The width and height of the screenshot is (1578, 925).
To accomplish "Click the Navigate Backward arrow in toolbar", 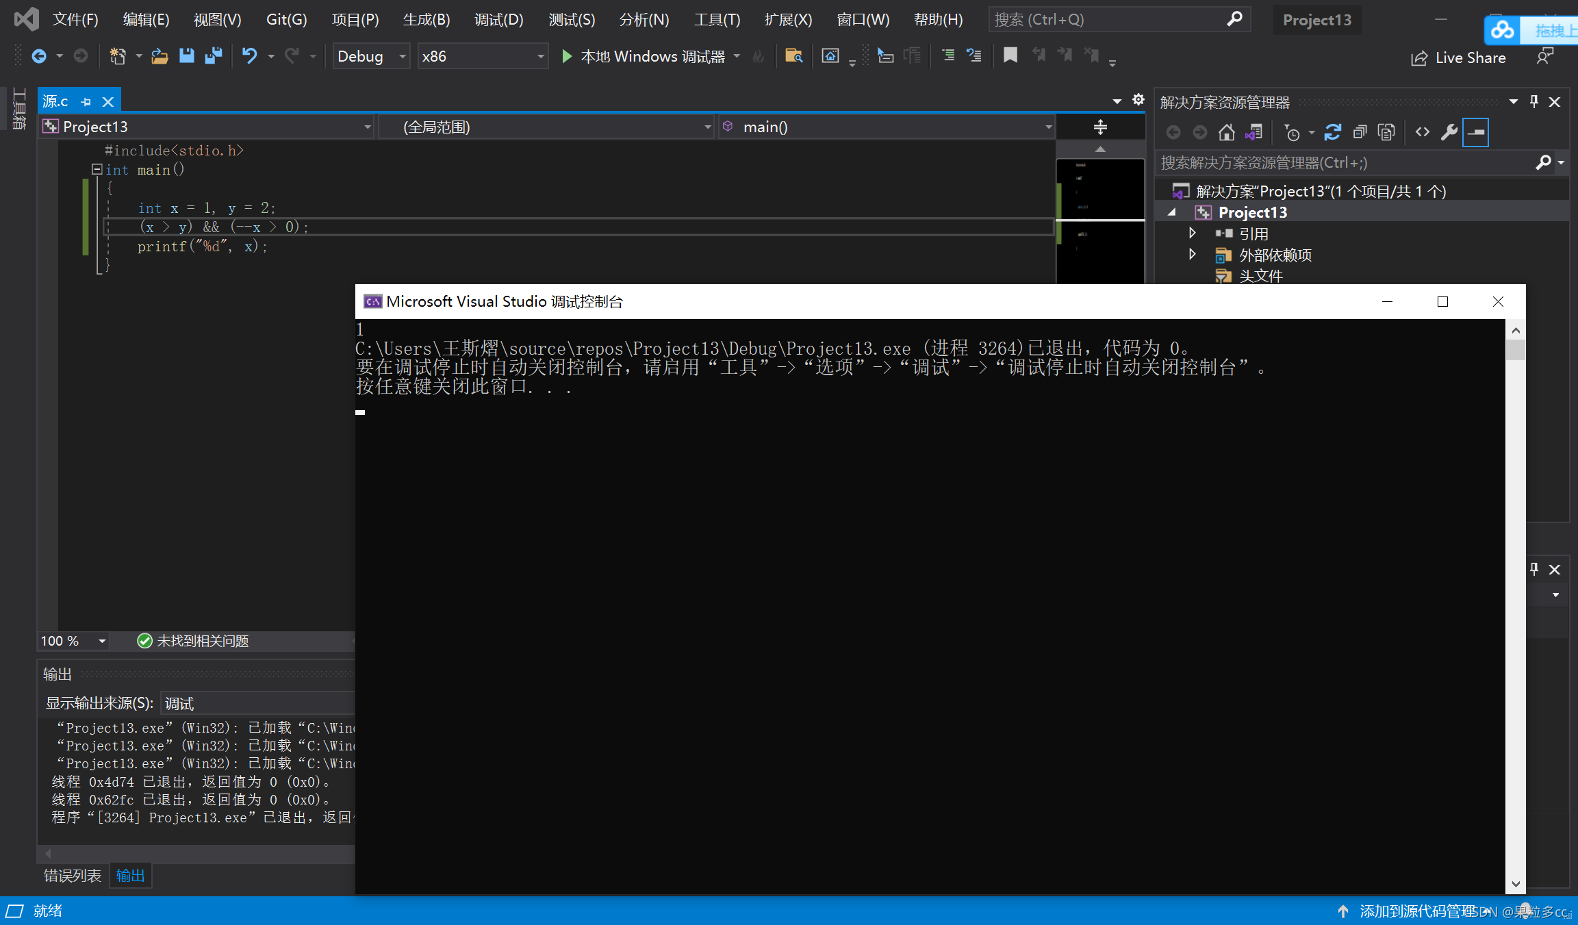I will click(x=39, y=56).
